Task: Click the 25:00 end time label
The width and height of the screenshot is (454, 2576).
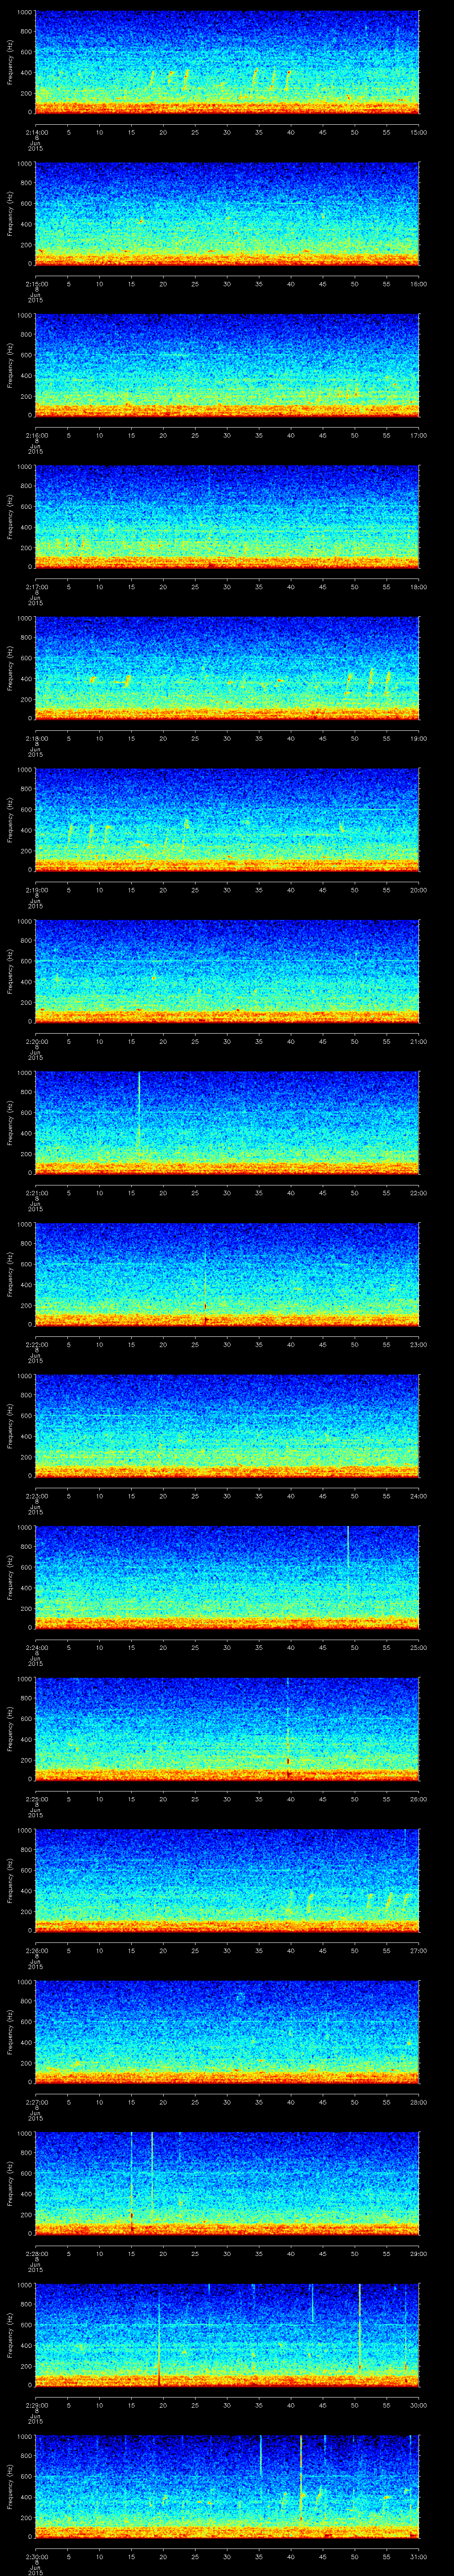Action: [419, 1647]
